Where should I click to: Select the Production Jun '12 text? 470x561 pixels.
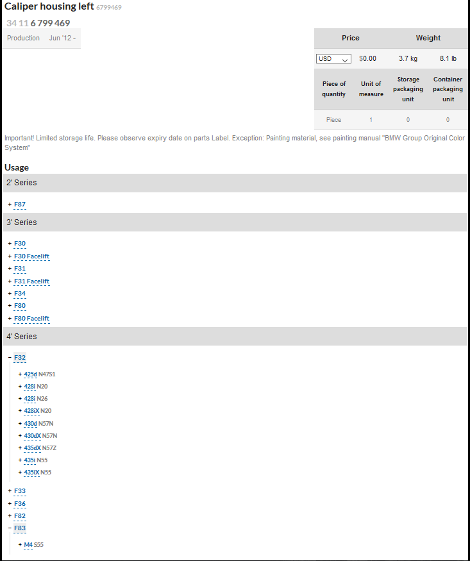tap(41, 38)
